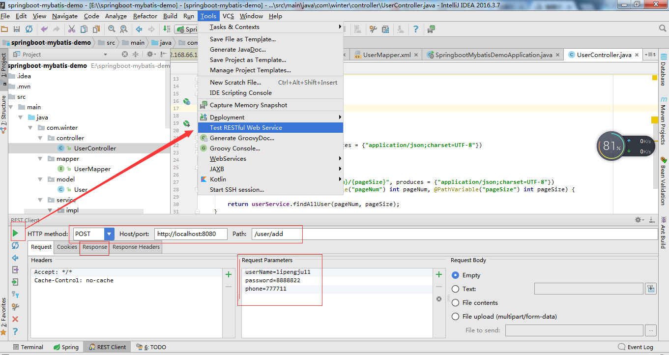The width and height of the screenshot is (669, 355).
Task: Open the Spring tool window button
Action: coord(66,347)
